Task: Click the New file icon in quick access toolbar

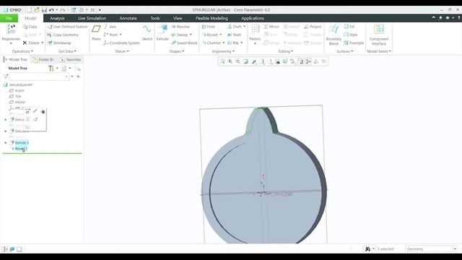Action: tap(30, 10)
